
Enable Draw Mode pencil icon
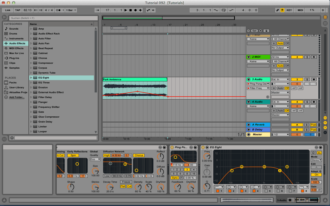click(277, 10)
